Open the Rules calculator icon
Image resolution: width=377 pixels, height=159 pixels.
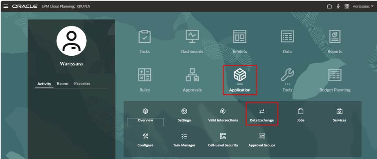click(x=145, y=75)
